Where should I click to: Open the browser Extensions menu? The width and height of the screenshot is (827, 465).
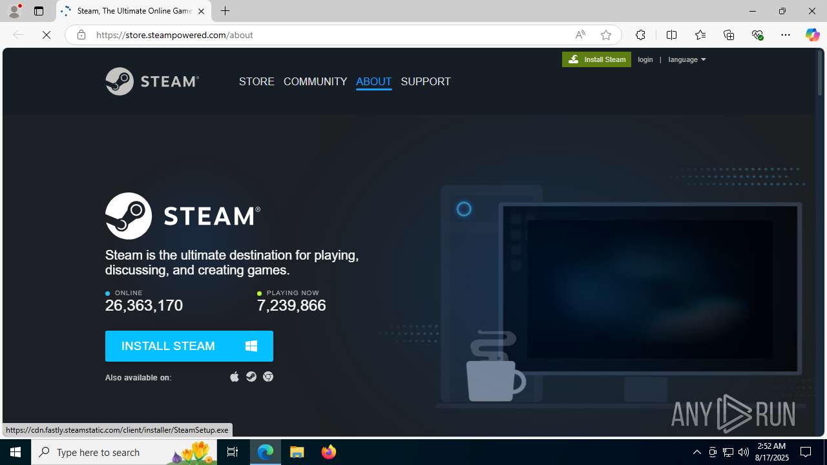pos(640,35)
